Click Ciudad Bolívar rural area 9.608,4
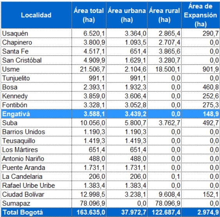 165,194
